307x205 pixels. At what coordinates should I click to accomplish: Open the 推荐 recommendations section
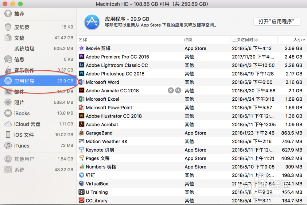point(19,14)
